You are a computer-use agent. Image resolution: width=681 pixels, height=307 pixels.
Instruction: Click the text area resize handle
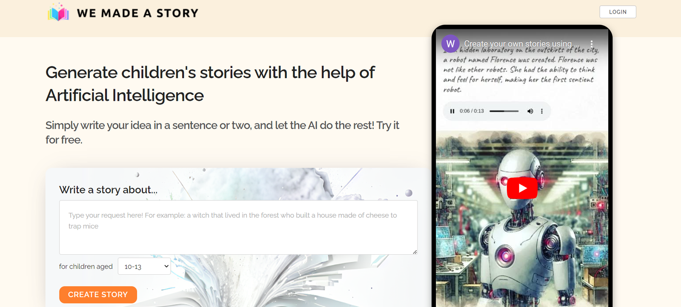coord(415,252)
